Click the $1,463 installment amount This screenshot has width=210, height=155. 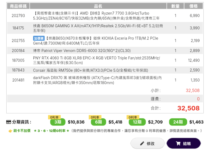(196, 122)
